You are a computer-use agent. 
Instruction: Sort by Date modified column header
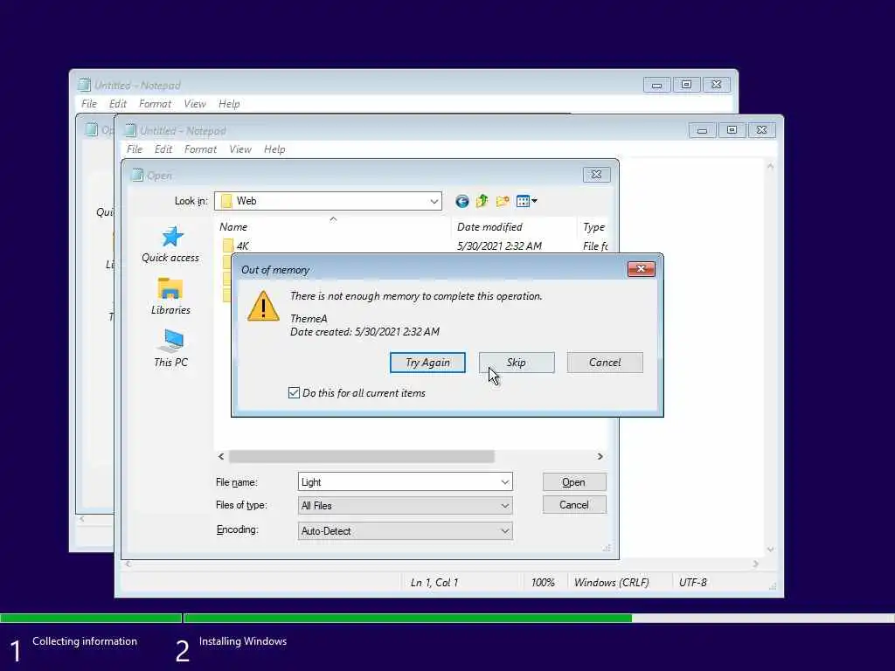pos(514,226)
